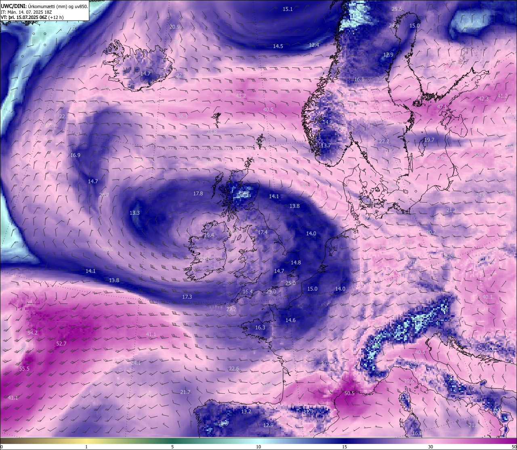The image size is (517, 450).
Task: Click the 13.2 value over Spain
Action: click(x=246, y=411)
